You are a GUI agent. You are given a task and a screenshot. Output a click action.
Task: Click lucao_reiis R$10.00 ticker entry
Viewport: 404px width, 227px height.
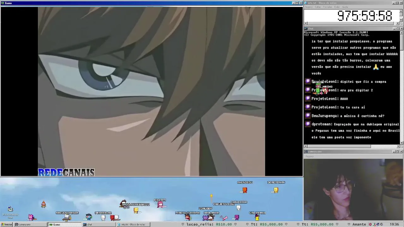(209, 224)
